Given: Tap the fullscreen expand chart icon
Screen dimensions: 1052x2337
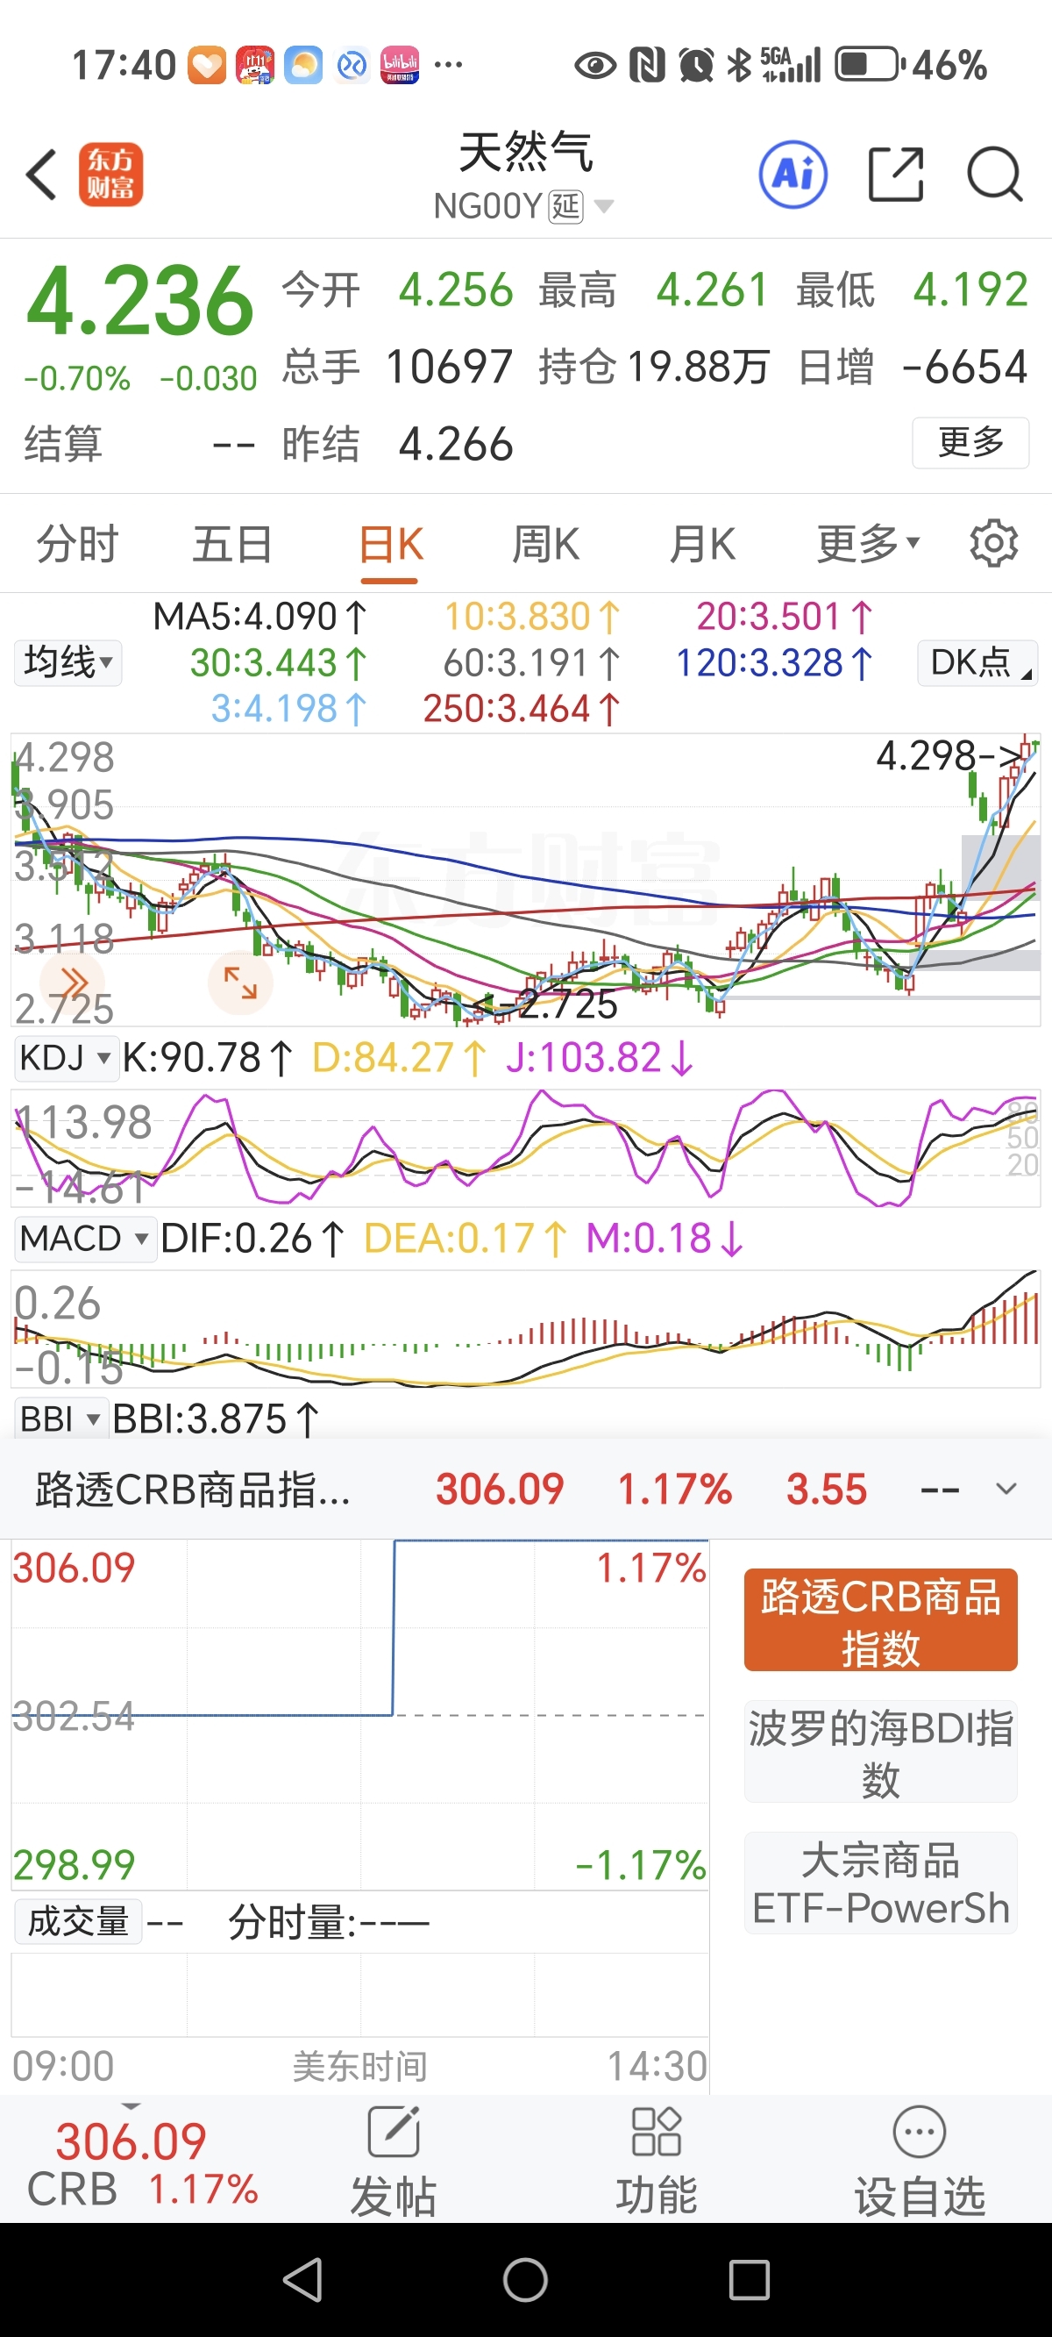Looking at the screenshot, I should (x=240, y=983).
